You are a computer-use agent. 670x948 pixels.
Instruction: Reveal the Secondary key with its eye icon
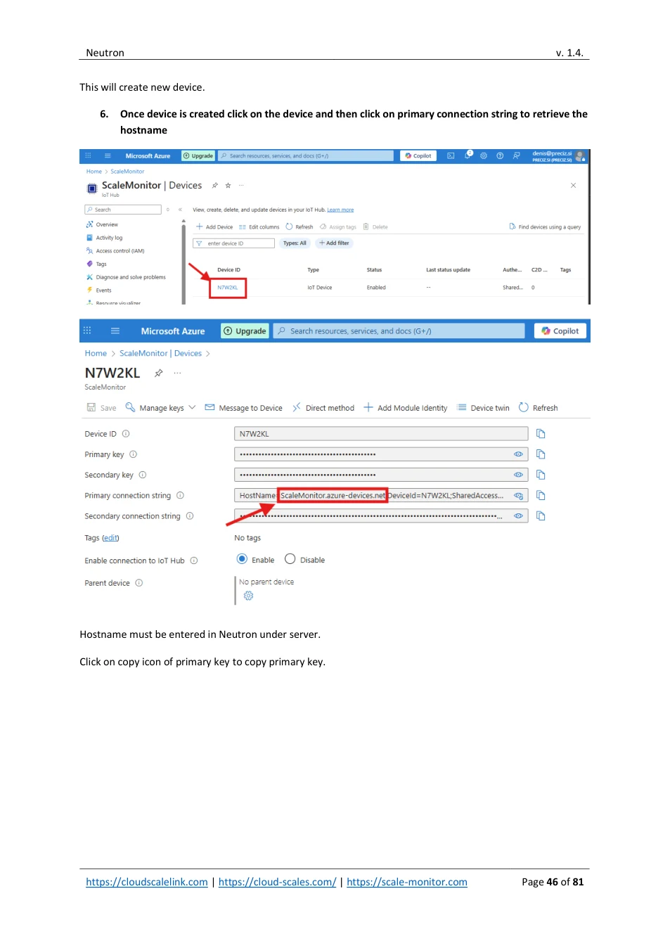point(518,475)
